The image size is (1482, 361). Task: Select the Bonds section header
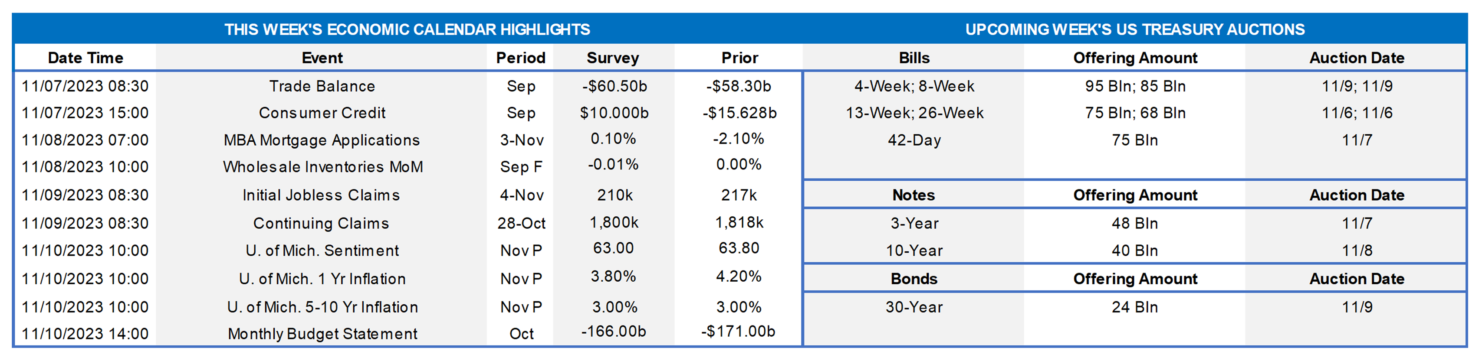point(914,279)
